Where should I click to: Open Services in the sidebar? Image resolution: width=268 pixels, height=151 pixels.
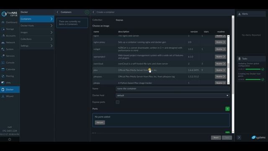coord(10,56)
